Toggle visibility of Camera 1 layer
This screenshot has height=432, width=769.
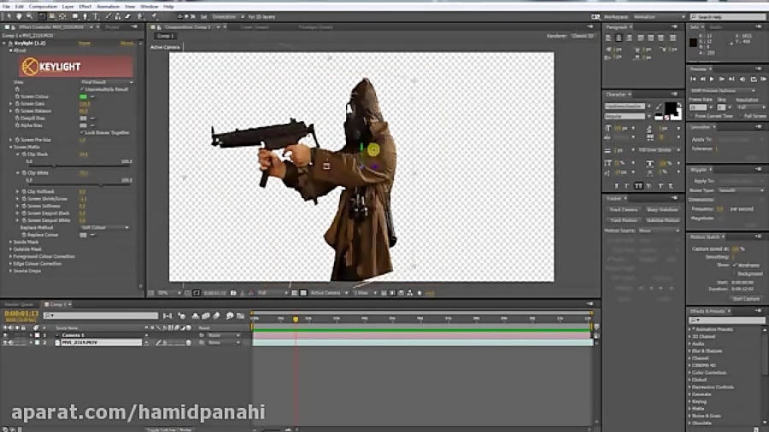click(x=5, y=336)
